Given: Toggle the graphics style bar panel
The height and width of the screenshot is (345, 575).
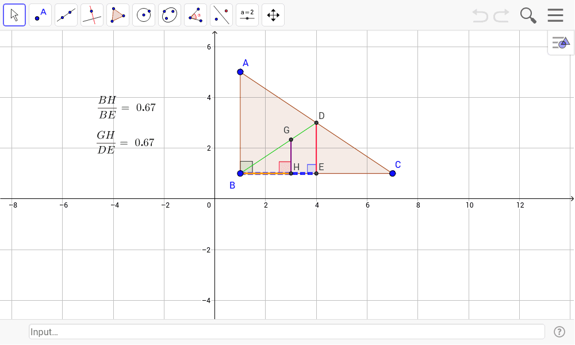Looking at the screenshot, I should coord(560,42).
